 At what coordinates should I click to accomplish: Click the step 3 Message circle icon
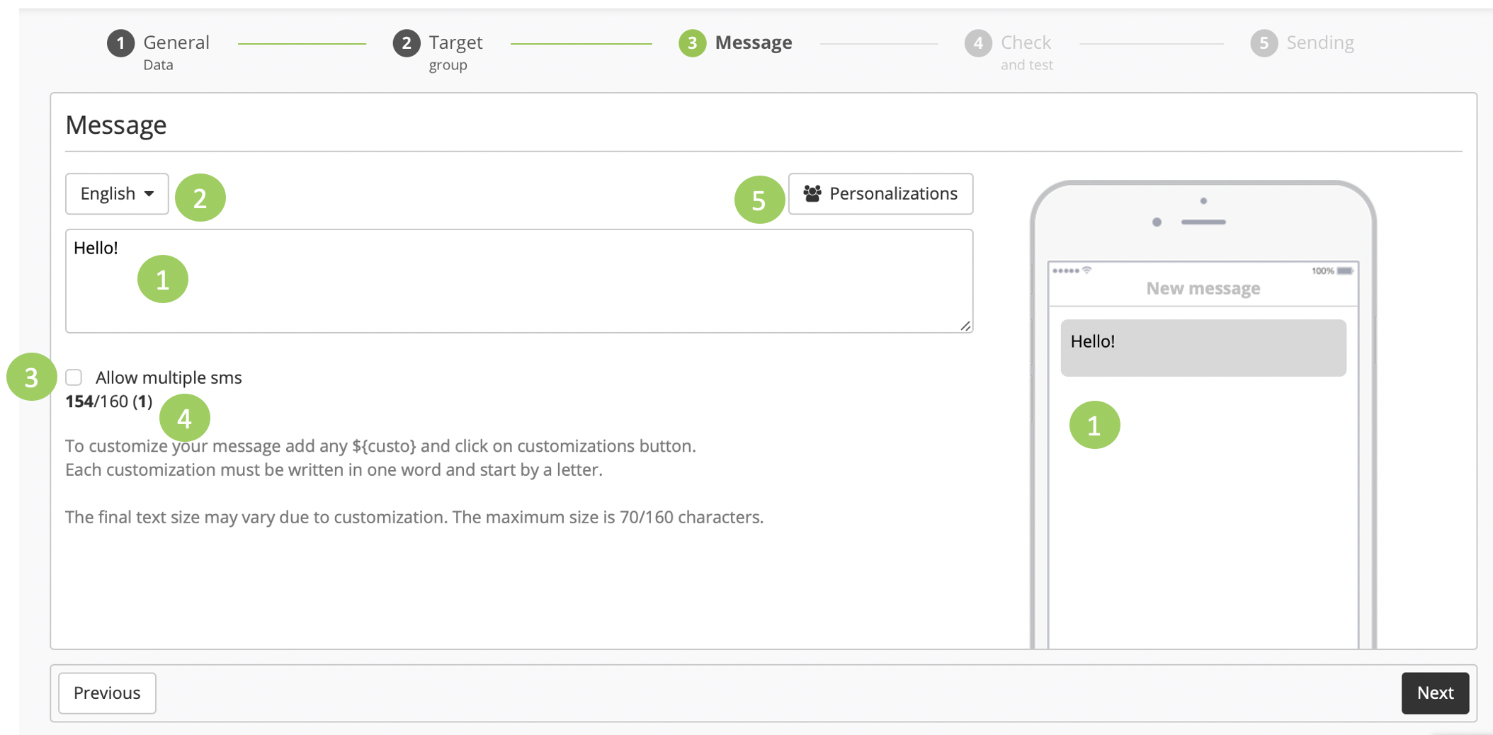[x=692, y=43]
